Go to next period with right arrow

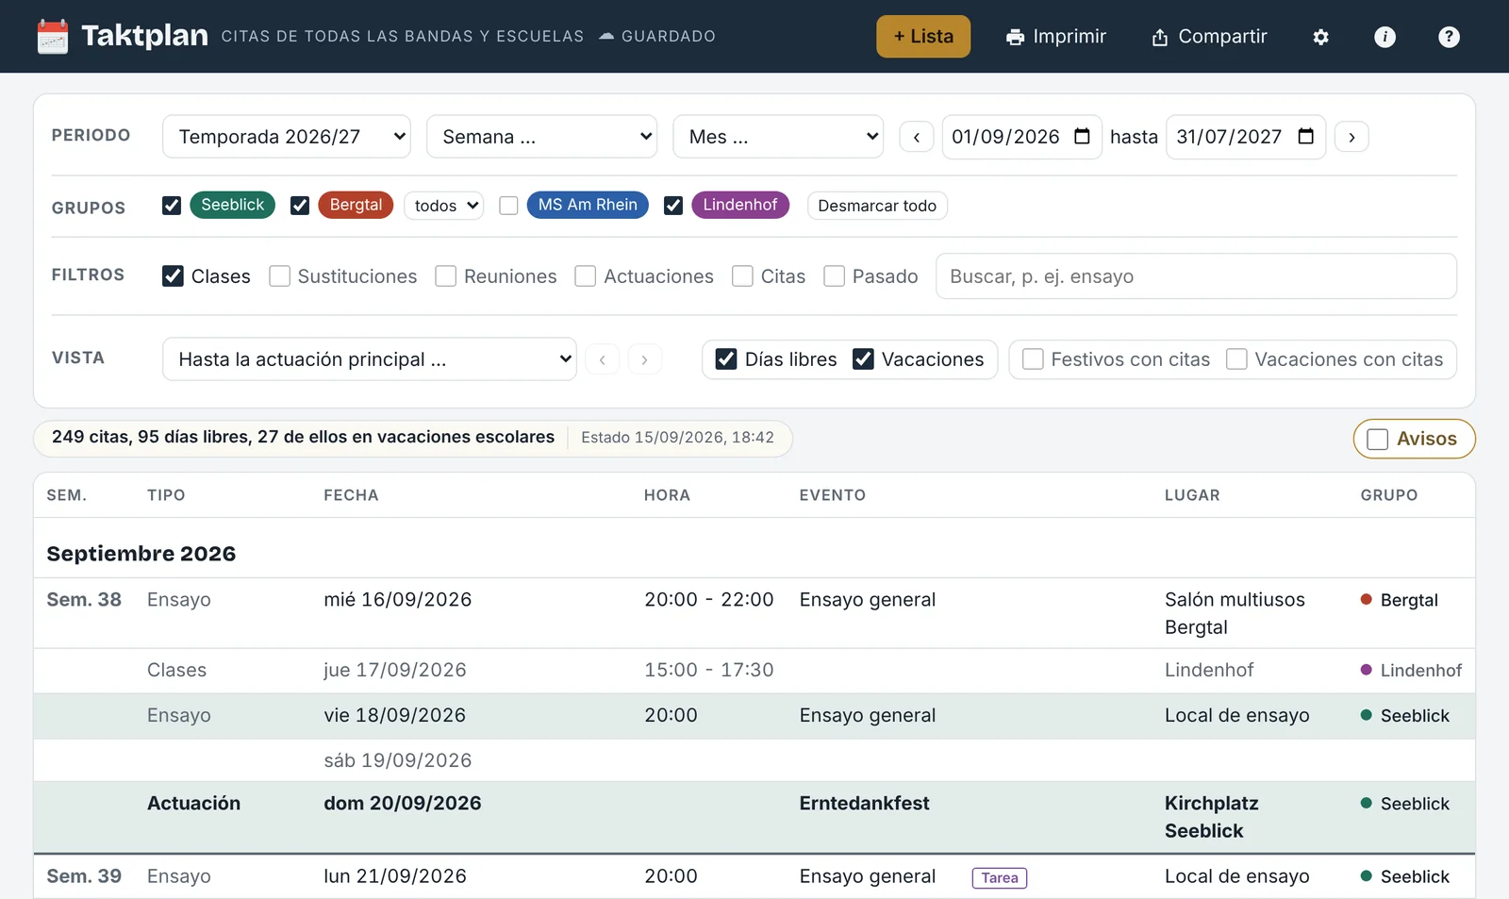pyautogui.click(x=1351, y=137)
